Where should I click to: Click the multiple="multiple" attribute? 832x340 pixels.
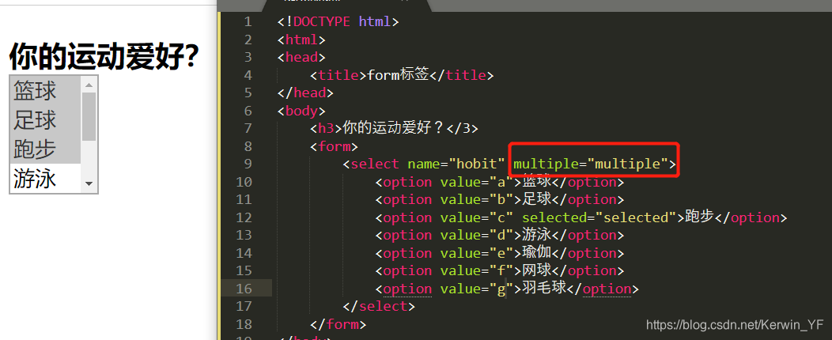click(x=591, y=164)
